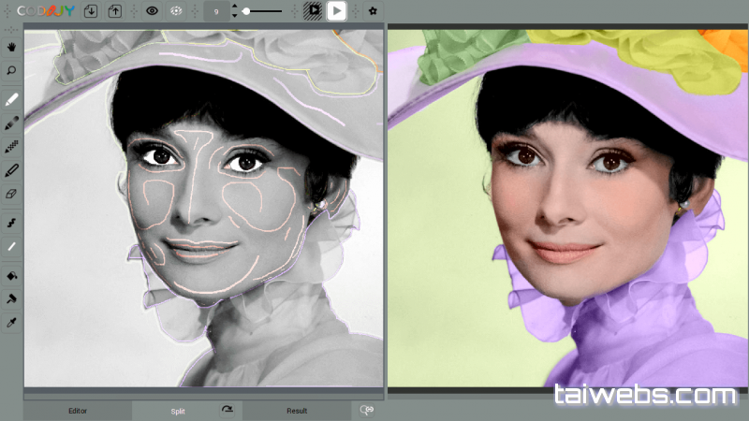Open settings with the gear icon

click(x=373, y=11)
